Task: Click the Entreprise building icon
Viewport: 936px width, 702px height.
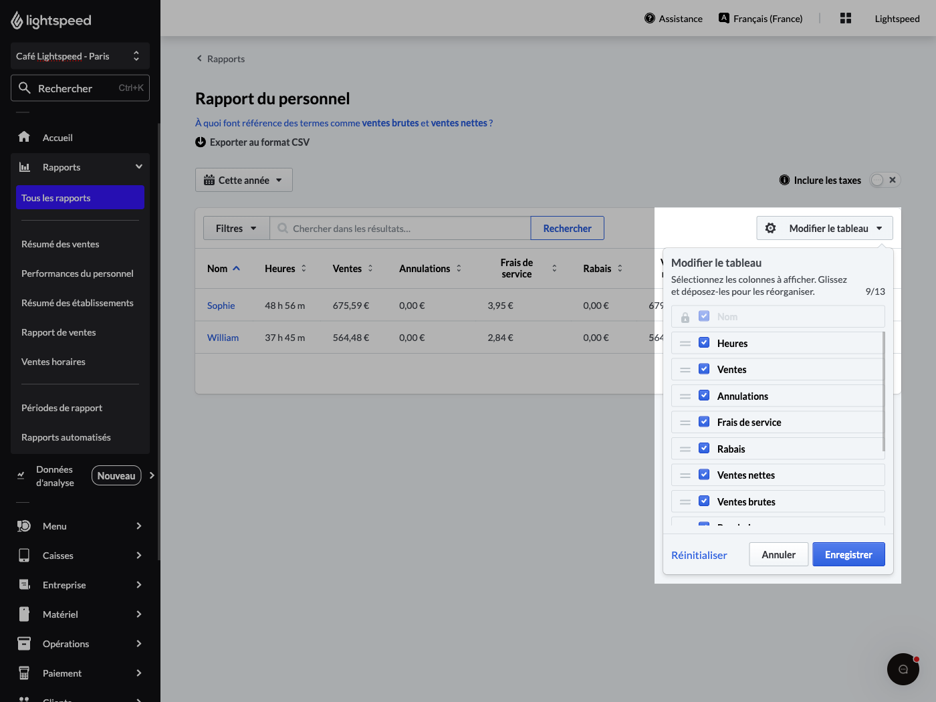Action: [25, 585]
